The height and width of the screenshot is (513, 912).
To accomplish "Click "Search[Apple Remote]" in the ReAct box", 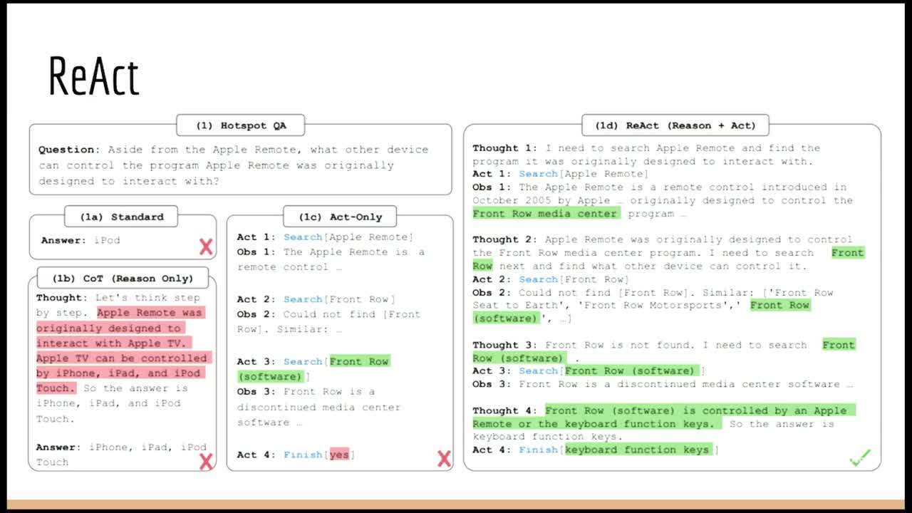I will click(584, 175).
